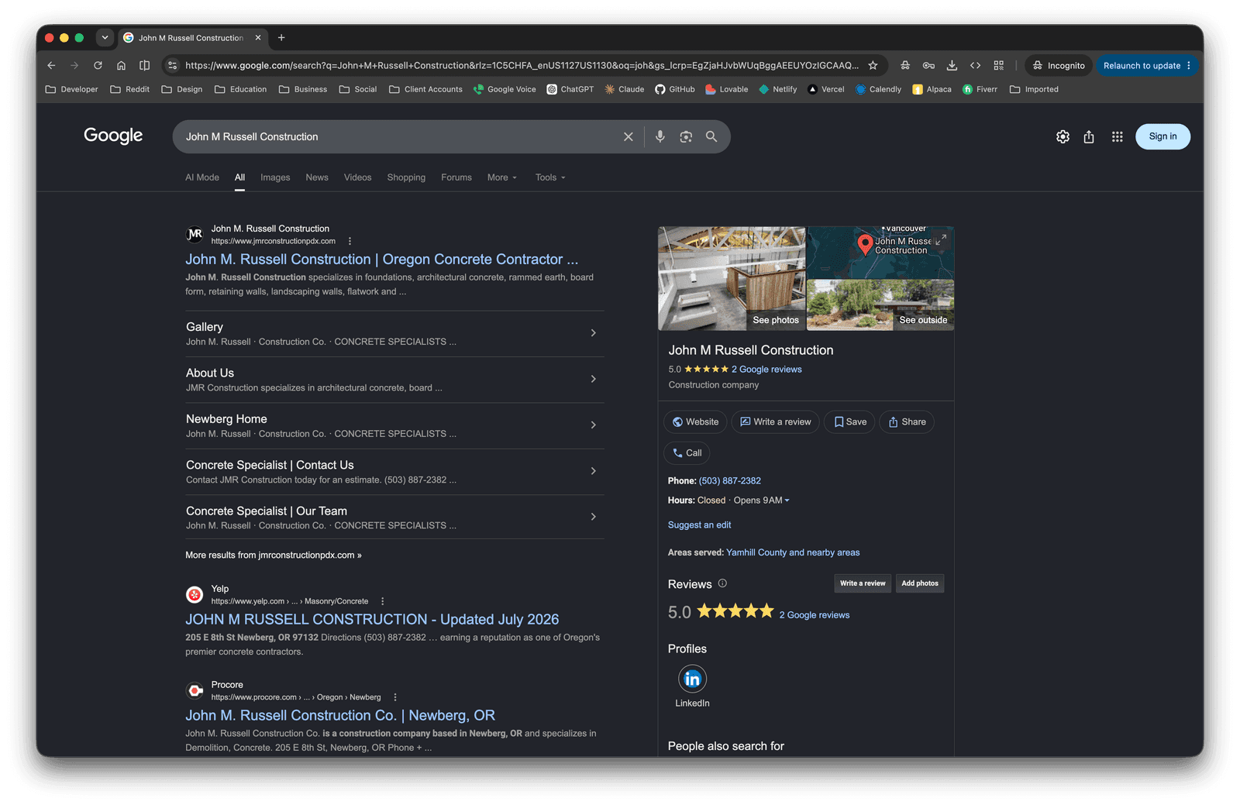Click the See outside thumbnail
Screen dimensions: 1240x805
point(880,305)
